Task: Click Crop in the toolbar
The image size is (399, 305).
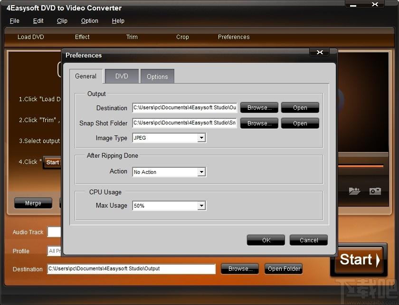Action: tap(182, 37)
